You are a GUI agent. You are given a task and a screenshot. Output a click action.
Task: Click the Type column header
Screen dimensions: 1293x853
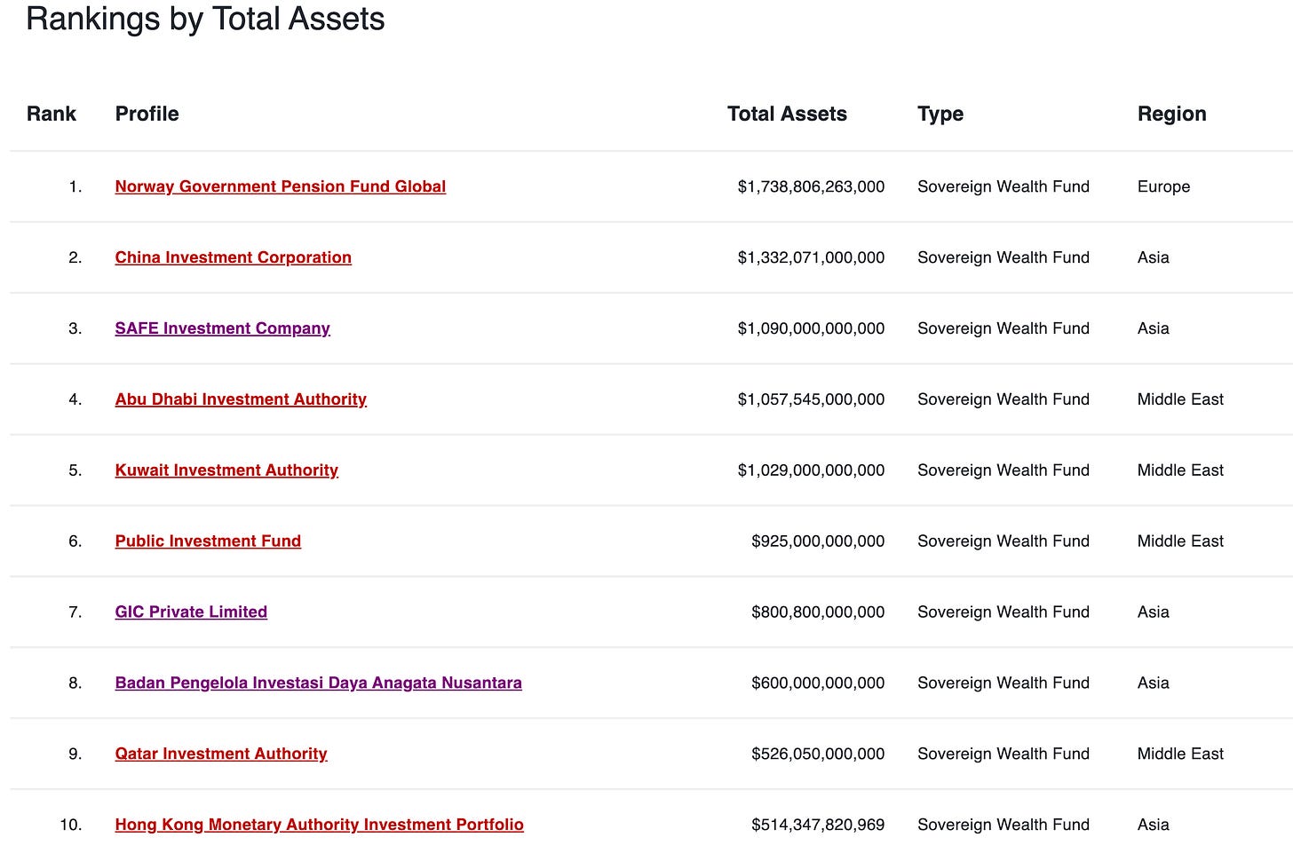pyautogui.click(x=940, y=114)
